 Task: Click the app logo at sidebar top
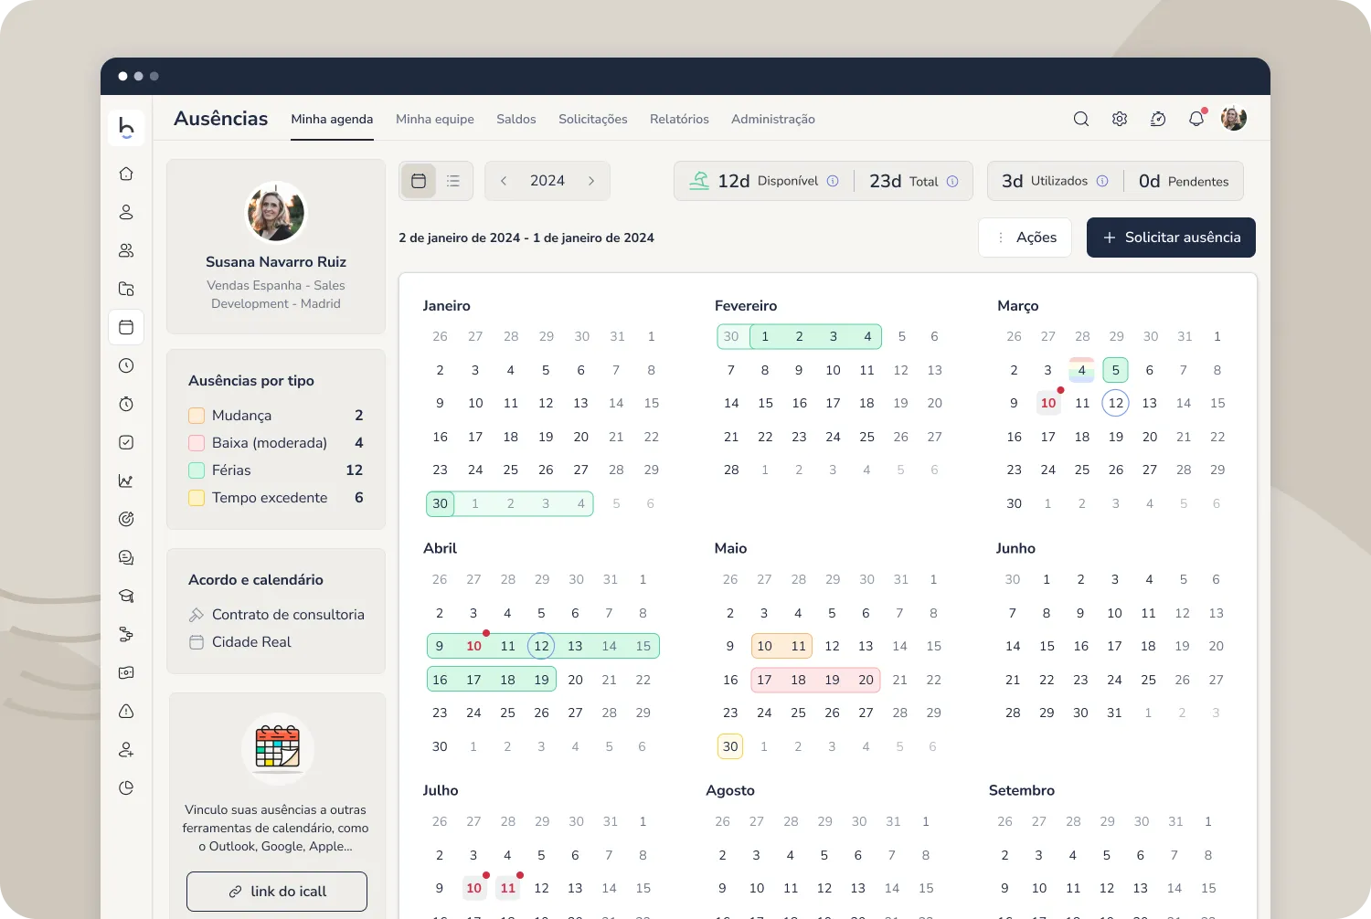point(126,128)
